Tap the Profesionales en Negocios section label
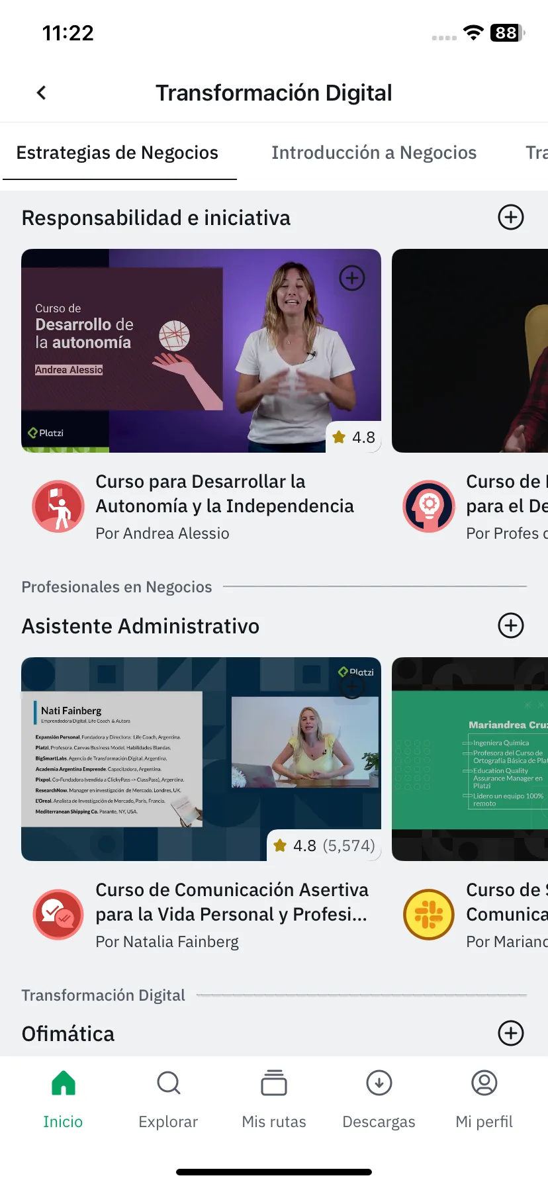548x1186 pixels. tap(116, 587)
